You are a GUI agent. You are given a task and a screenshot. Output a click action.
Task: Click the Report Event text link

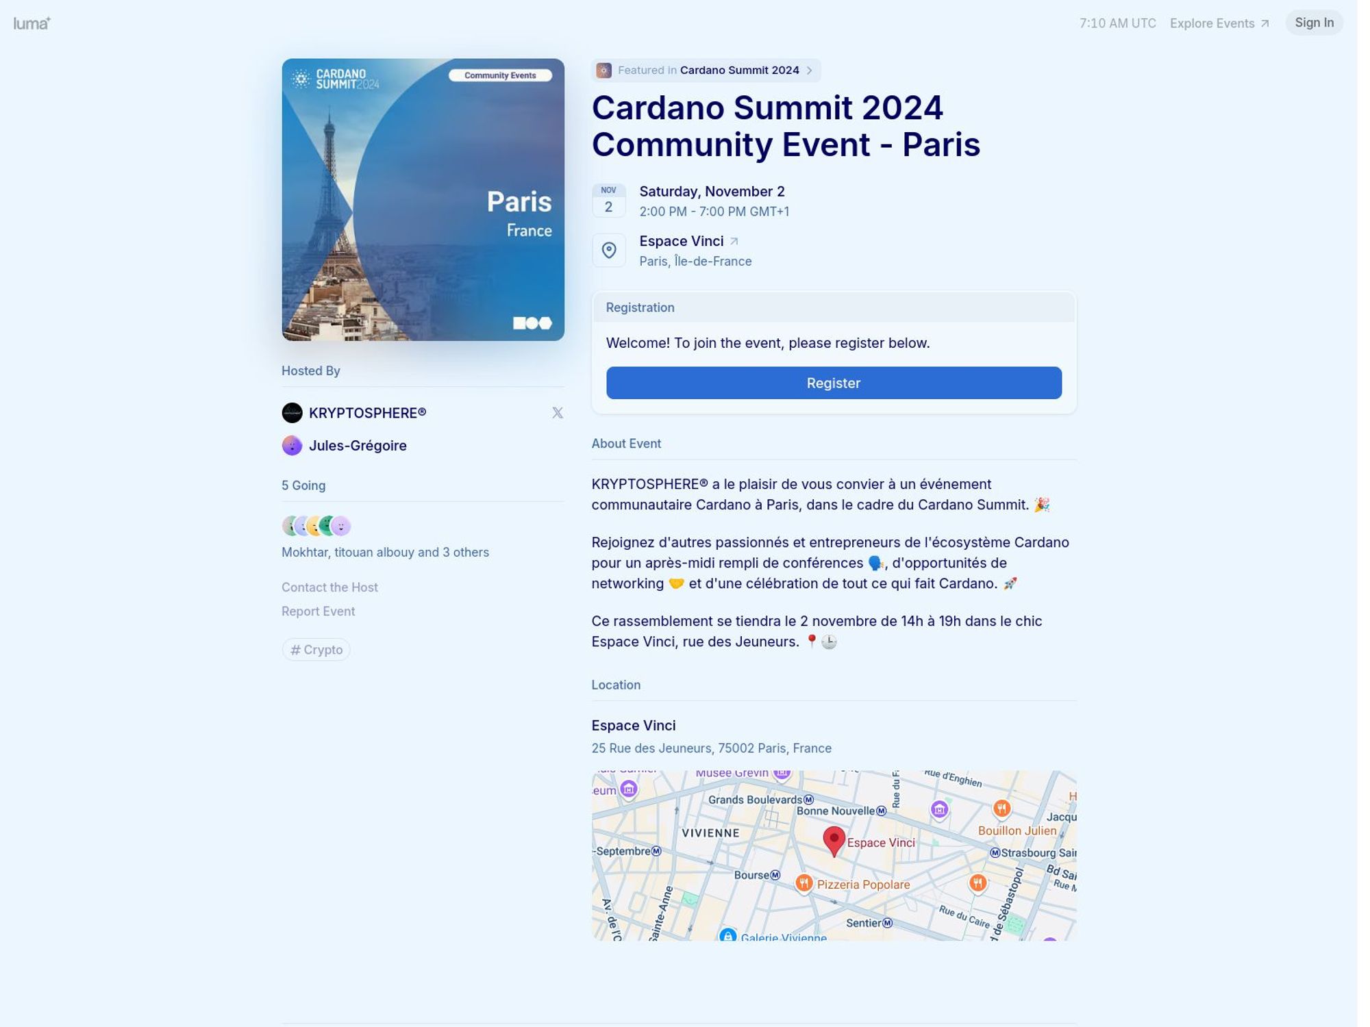click(319, 611)
